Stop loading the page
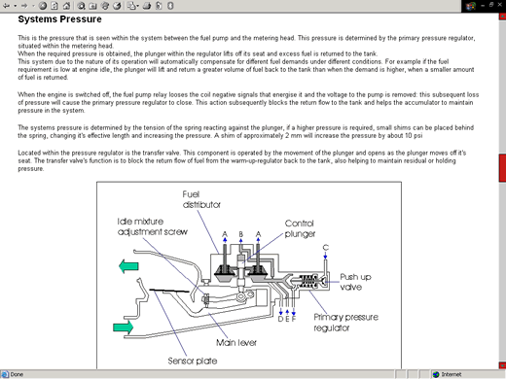The width and height of the screenshot is (506, 379). [43, 6]
